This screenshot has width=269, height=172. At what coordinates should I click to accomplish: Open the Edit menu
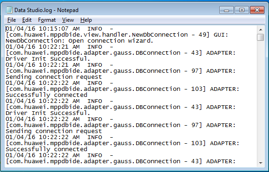[x=27, y=20]
